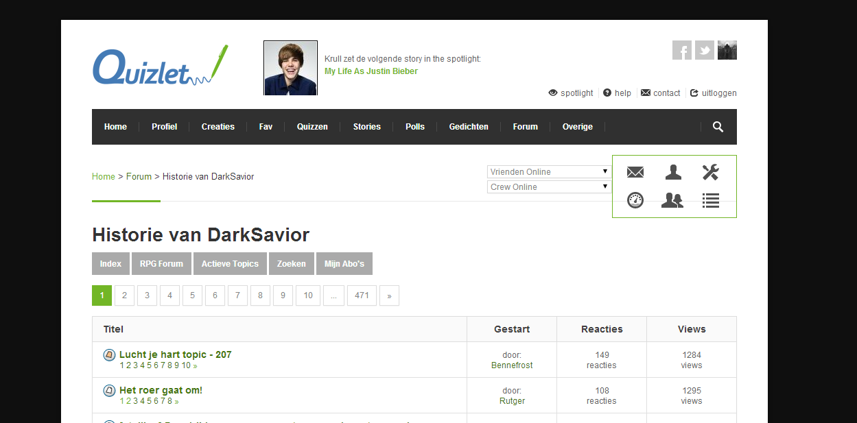Go to forum page 3
The image size is (857, 423).
(x=147, y=295)
